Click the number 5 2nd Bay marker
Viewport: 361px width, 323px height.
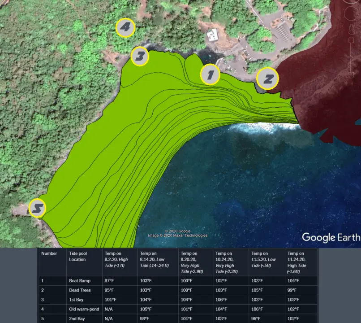[37, 208]
